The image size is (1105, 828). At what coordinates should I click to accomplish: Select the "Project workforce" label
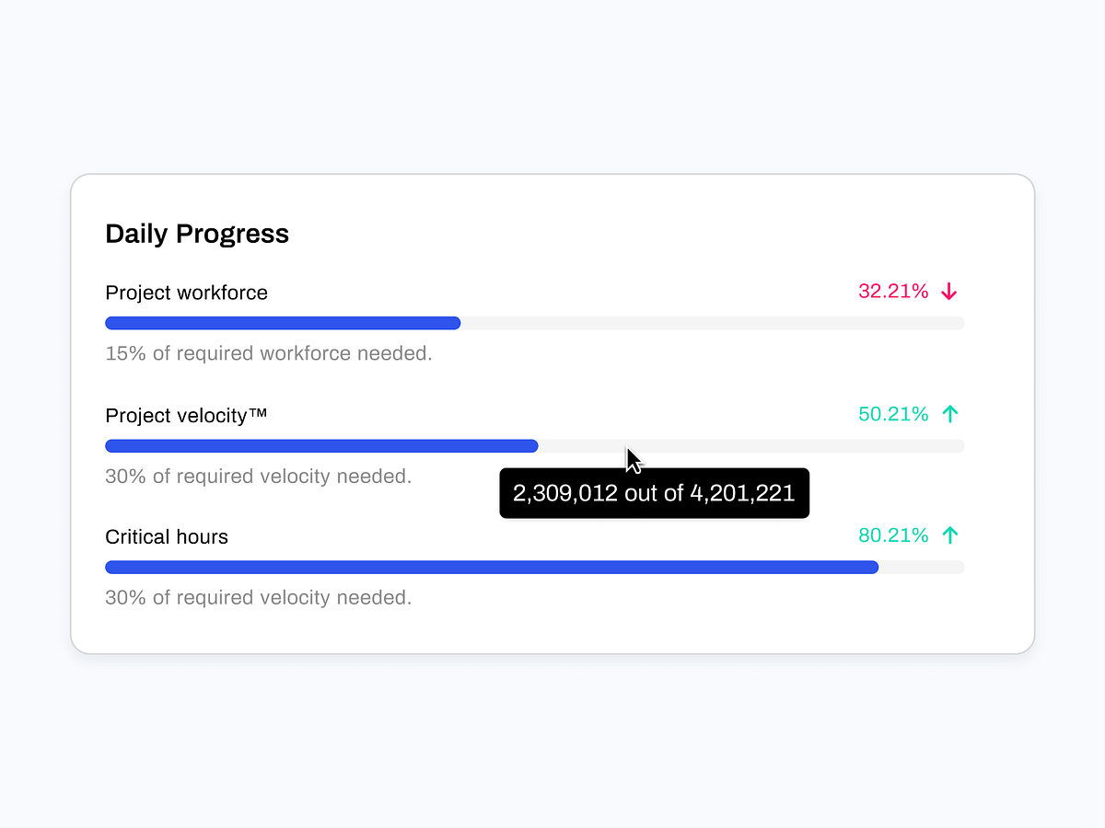click(x=186, y=293)
